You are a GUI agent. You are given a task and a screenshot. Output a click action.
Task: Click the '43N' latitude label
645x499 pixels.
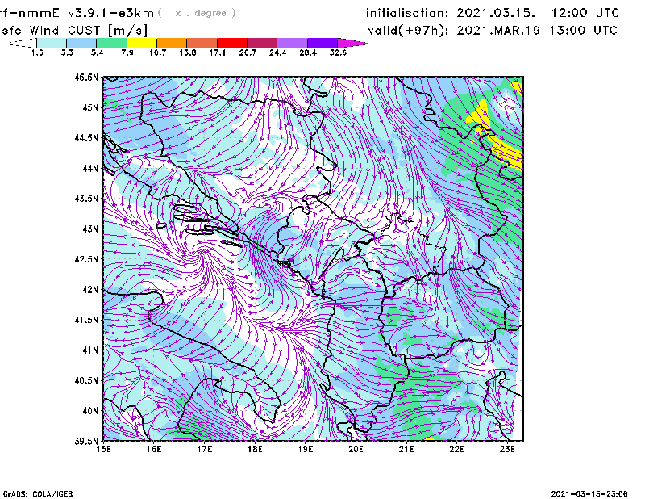pyautogui.click(x=90, y=229)
